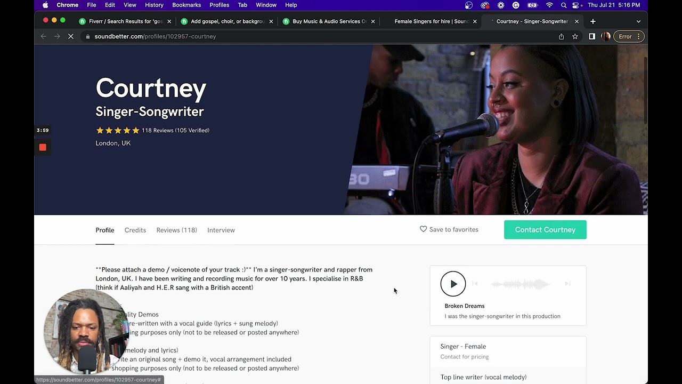Close the Fiverr Search Results tab
682x384 pixels.
[169, 21]
